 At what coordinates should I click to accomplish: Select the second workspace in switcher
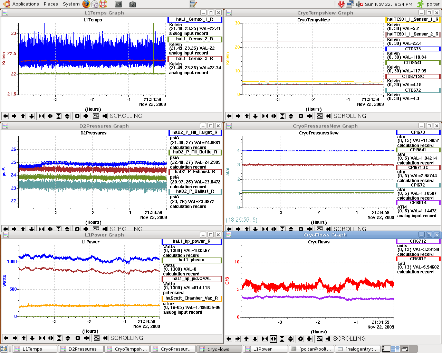coord(395,349)
